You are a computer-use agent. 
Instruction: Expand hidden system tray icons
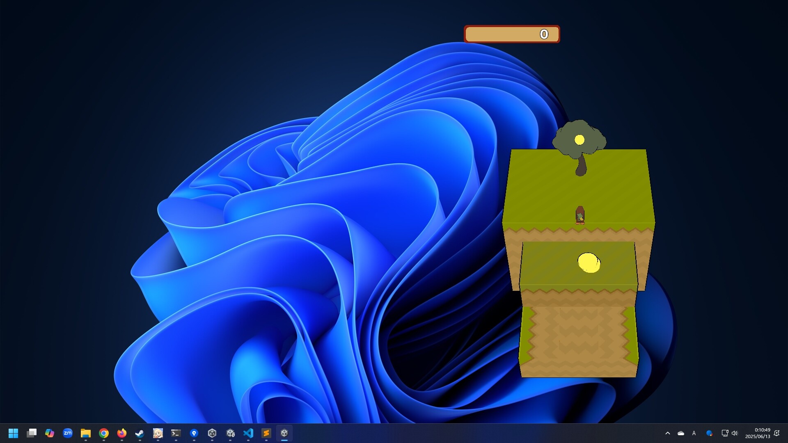pyautogui.click(x=668, y=433)
